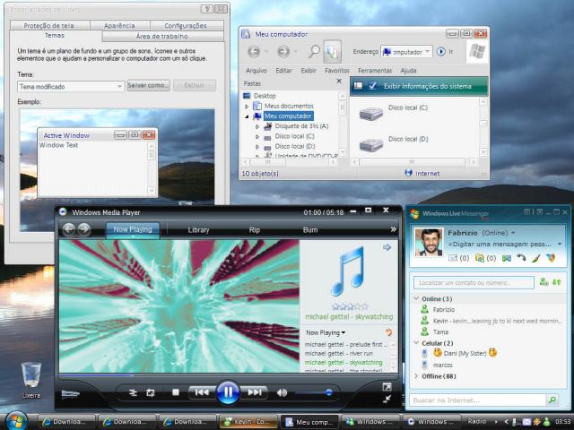The width and height of the screenshot is (574, 430).
Task: Go to previous track in Media Player
Action: pyautogui.click(x=202, y=392)
